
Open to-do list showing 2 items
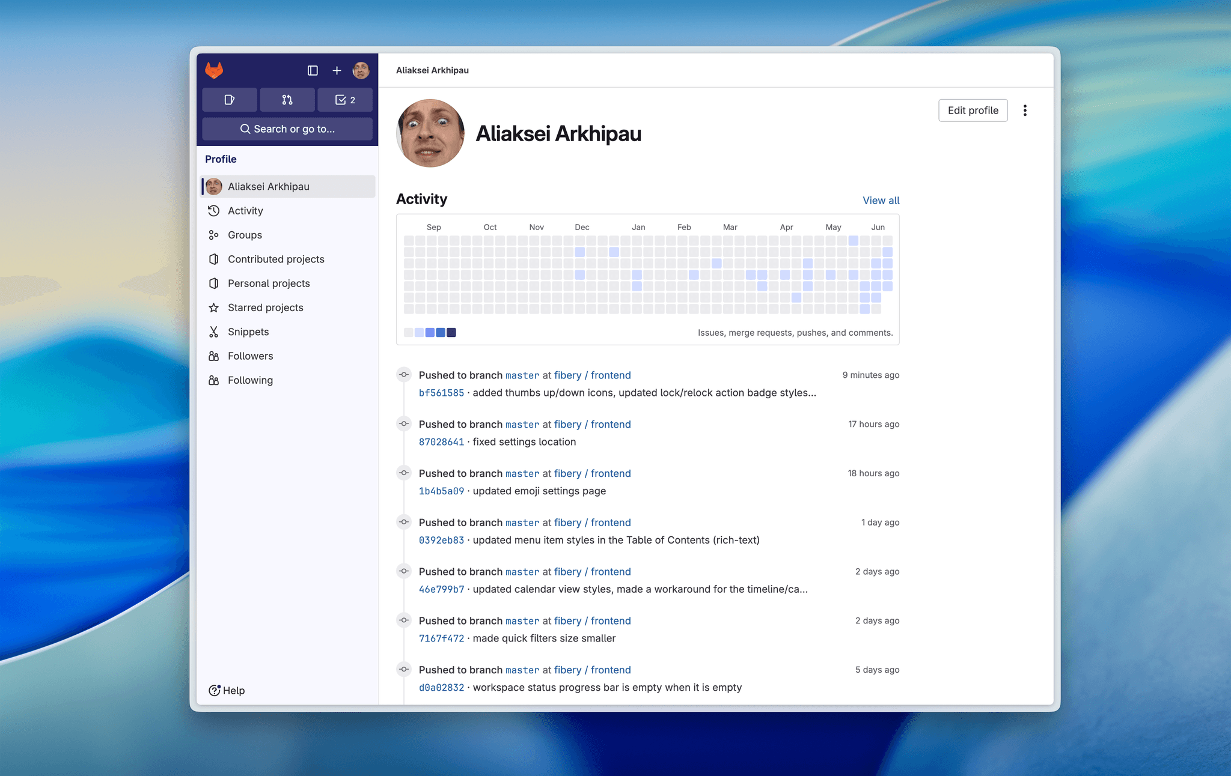coord(345,100)
